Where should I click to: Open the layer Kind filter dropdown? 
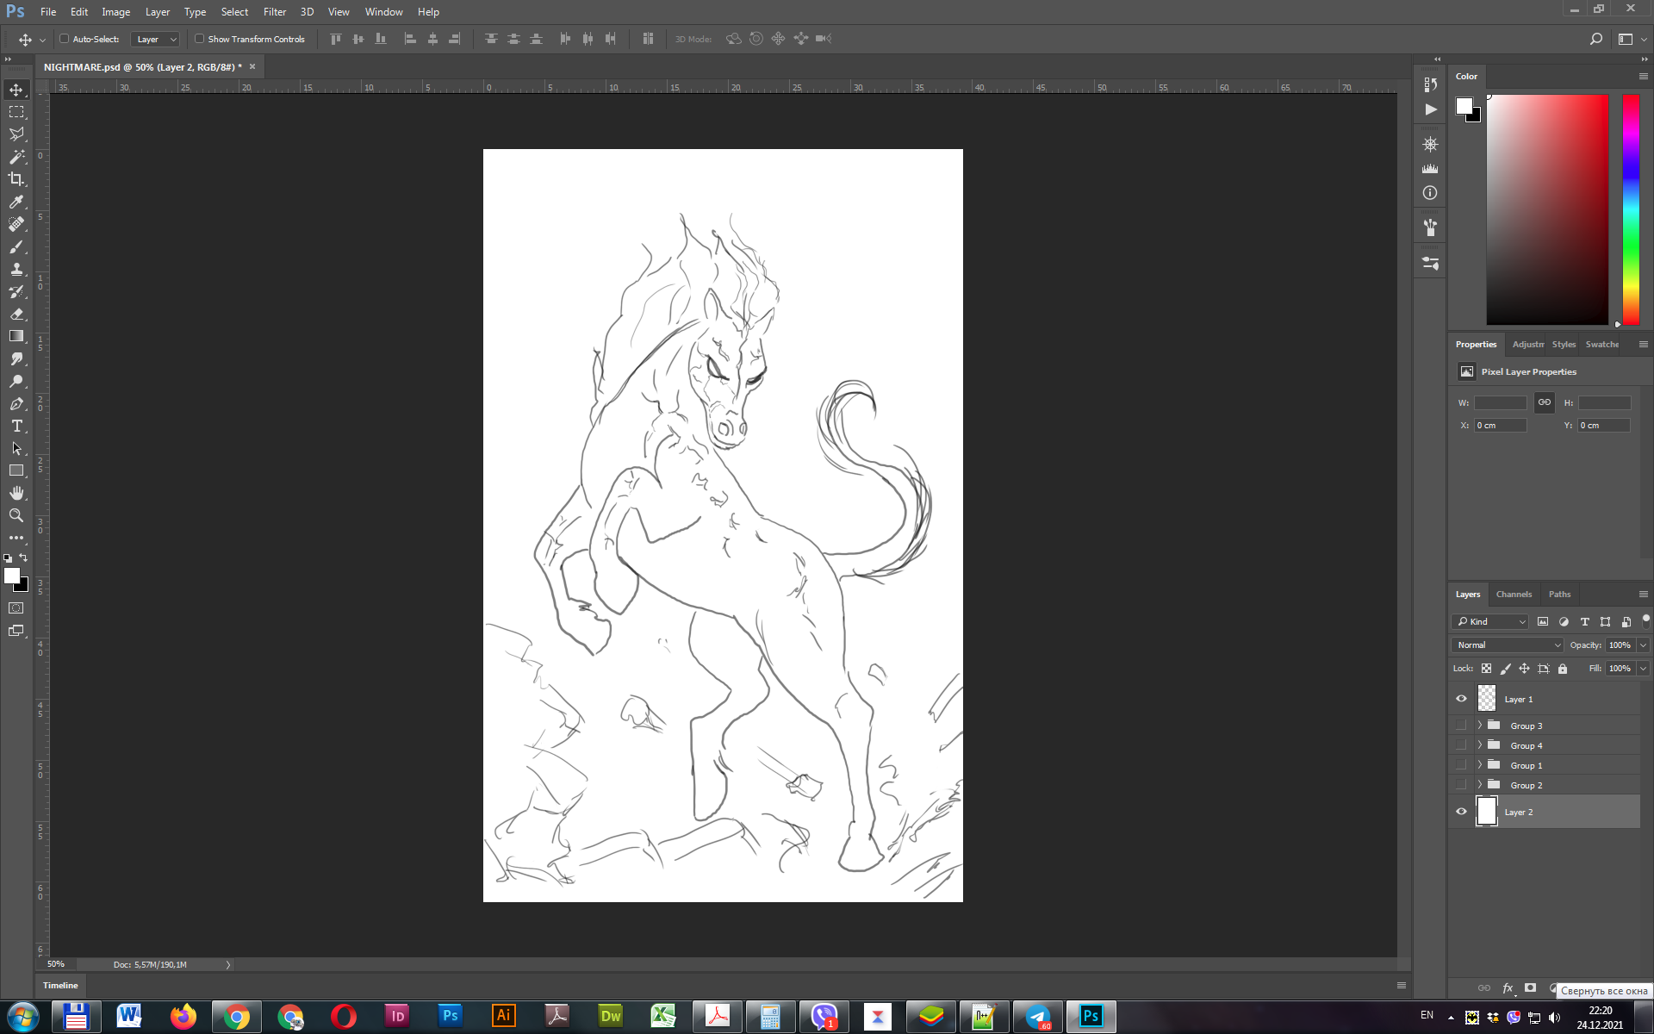click(1491, 621)
